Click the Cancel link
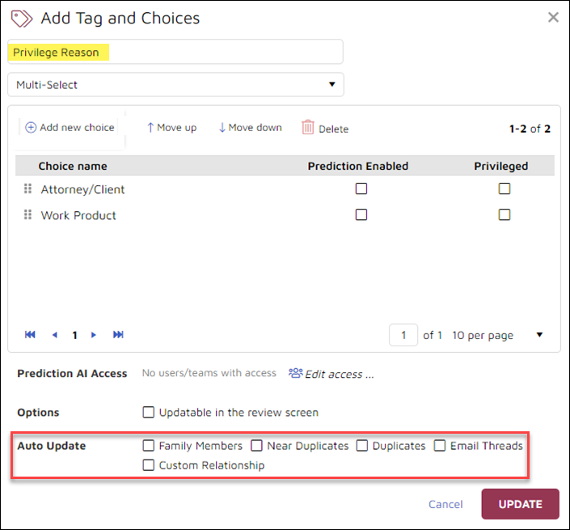This screenshot has width=570, height=530. tap(445, 504)
